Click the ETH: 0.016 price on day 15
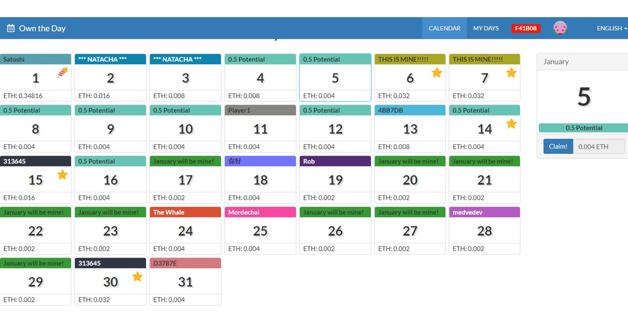Viewport: 628px width, 314px height. pyautogui.click(x=19, y=197)
